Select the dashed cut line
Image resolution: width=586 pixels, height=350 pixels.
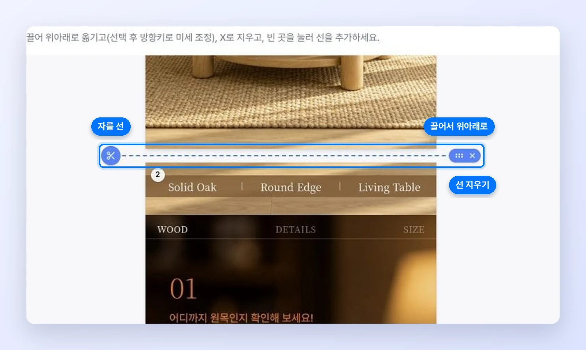285,156
